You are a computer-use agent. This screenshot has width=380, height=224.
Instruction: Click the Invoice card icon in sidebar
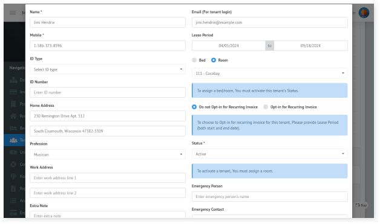13,92
